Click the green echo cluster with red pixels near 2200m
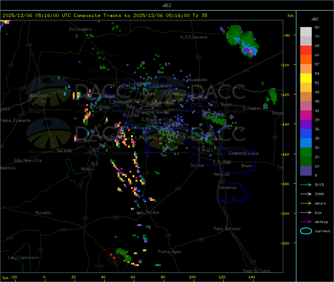Screen dimensions: 334x282 (x=123, y=256)
